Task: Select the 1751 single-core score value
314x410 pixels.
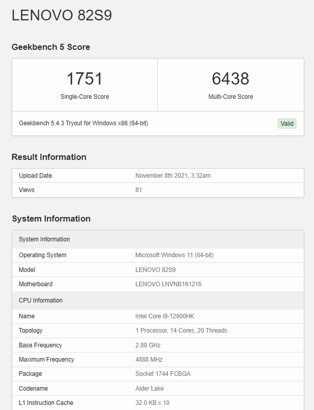Action: 84,78
